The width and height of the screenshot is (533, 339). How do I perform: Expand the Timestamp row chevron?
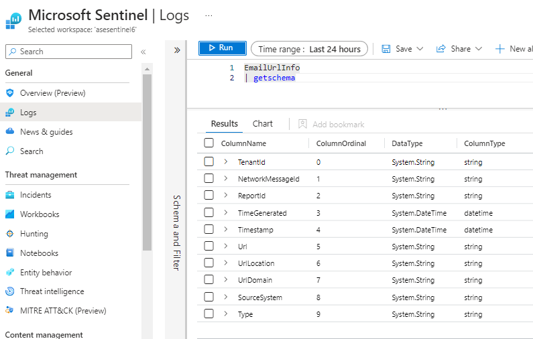[x=226, y=229]
